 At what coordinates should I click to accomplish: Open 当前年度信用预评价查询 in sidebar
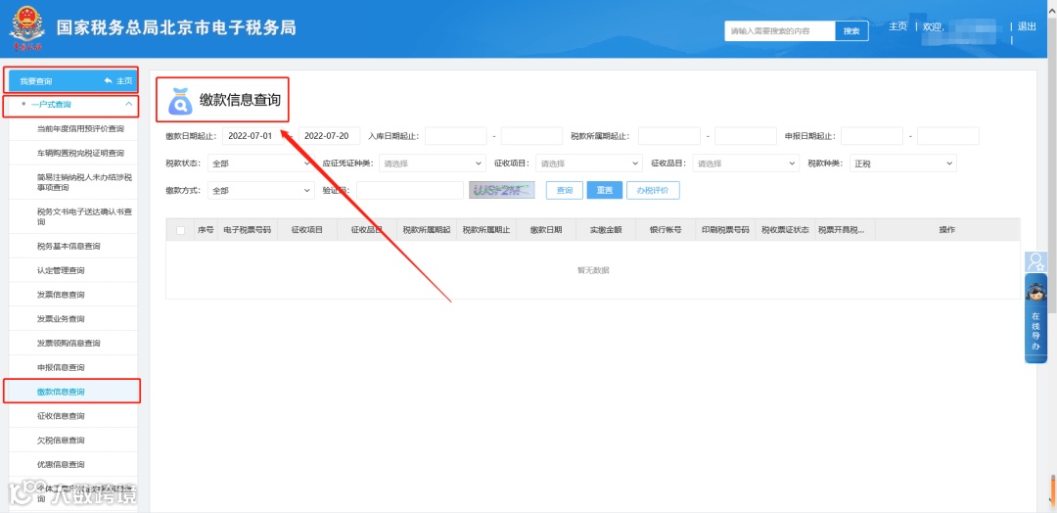[x=72, y=129]
